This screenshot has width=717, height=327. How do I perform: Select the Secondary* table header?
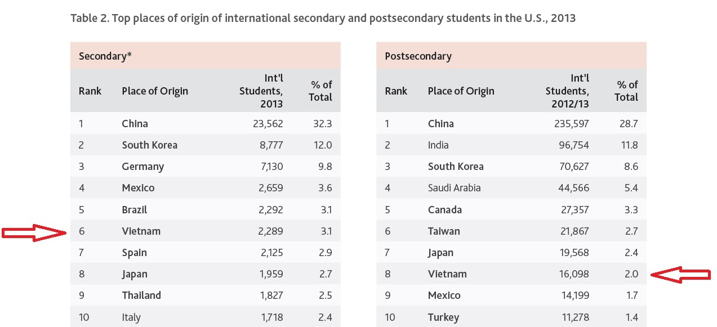click(x=105, y=56)
